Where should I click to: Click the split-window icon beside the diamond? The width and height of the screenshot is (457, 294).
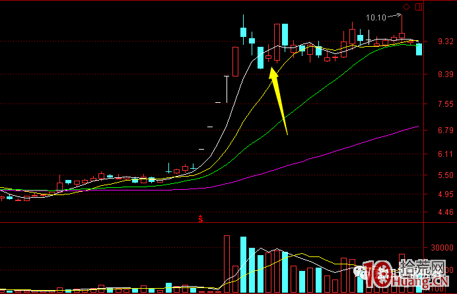(419, 7)
